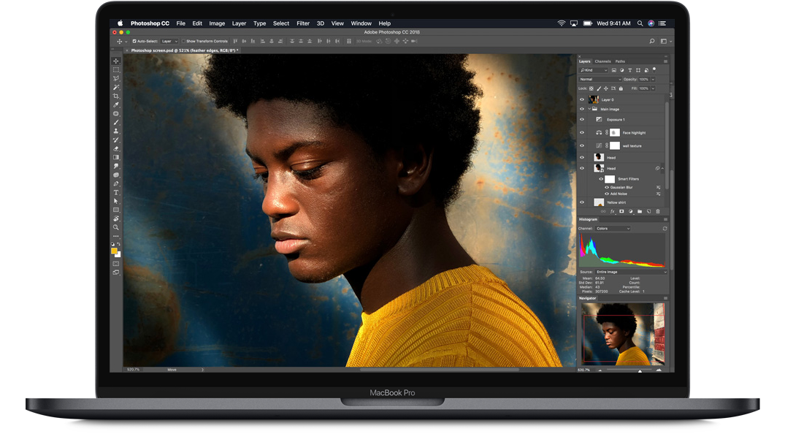
Task: Toggle visibility of Exposure 1 layer
Action: click(582, 119)
